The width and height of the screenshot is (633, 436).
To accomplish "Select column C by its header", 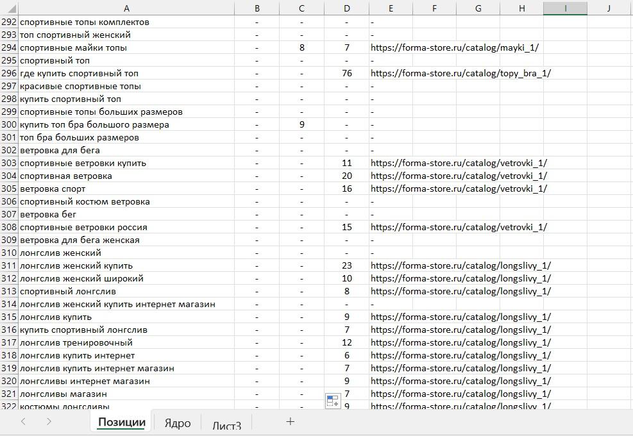I will 301,8.
